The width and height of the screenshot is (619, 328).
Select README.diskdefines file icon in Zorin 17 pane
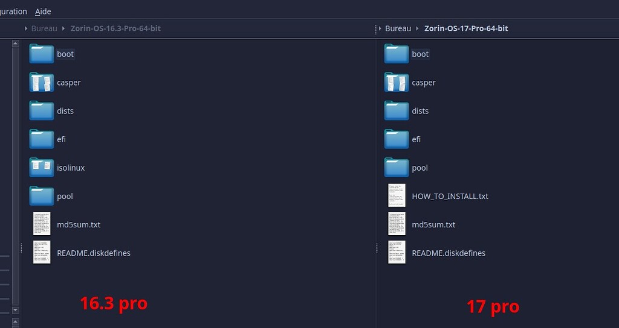point(397,252)
